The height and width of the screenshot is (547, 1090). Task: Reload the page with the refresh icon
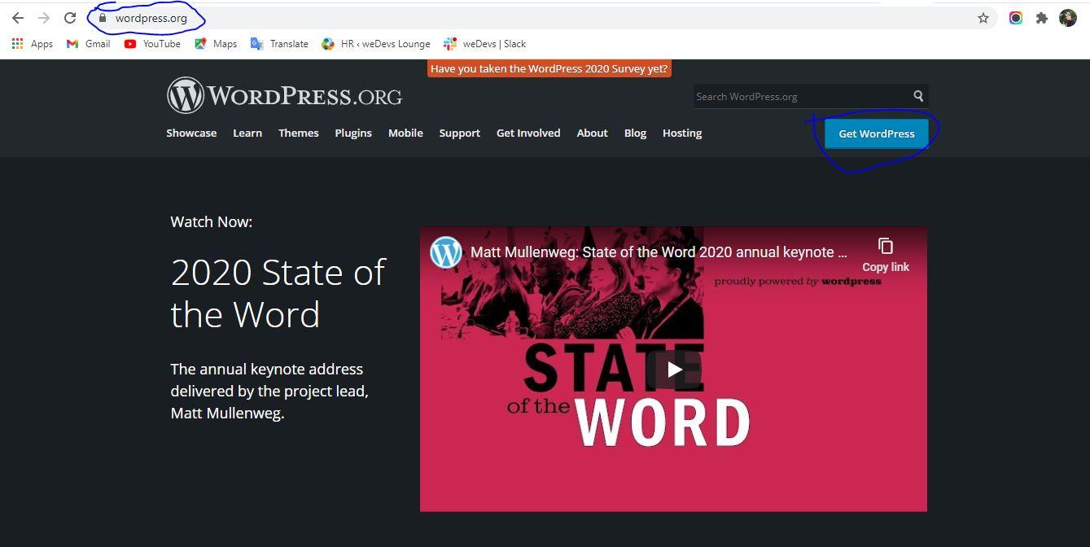point(70,18)
